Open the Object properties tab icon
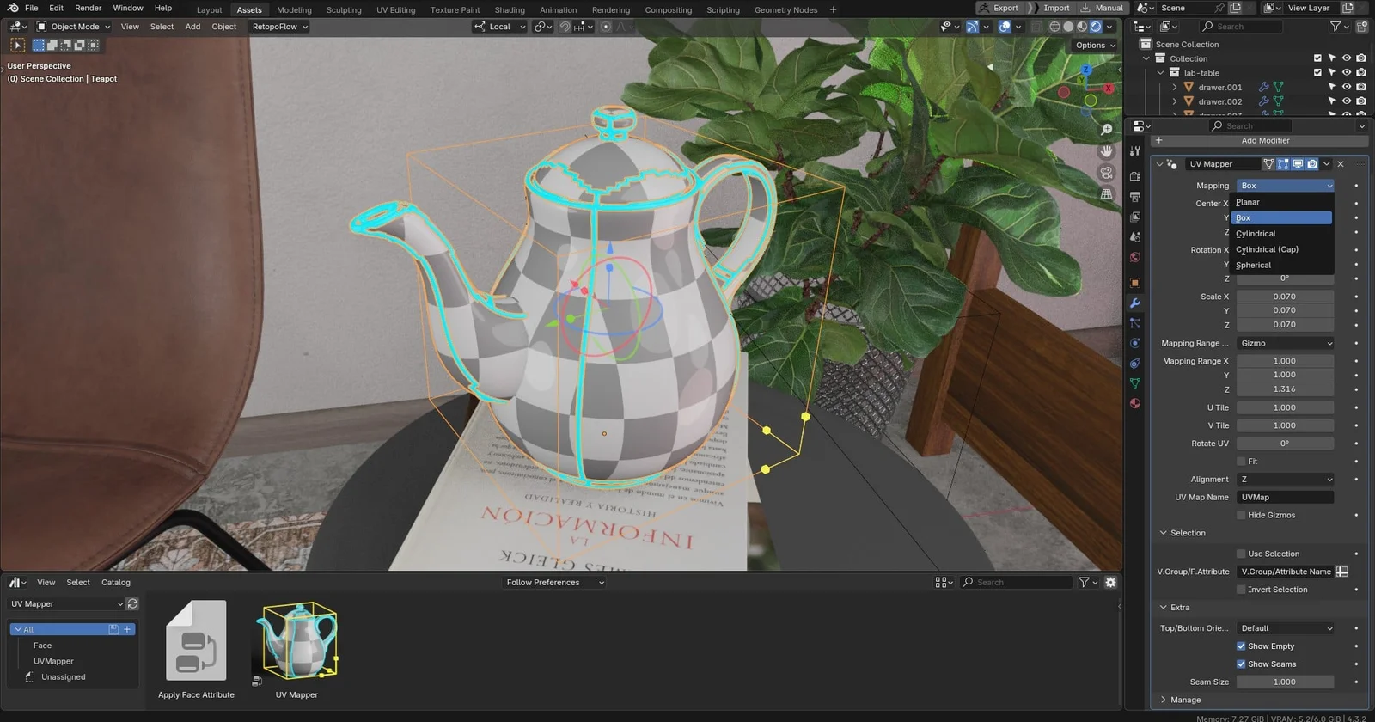 pyautogui.click(x=1135, y=283)
